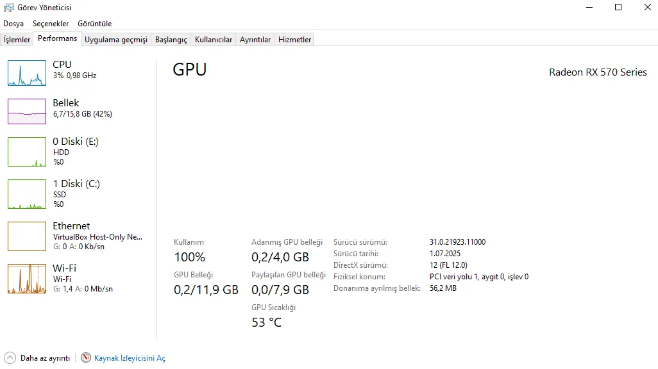Image resolution: width=658 pixels, height=369 pixels.
Task: Click the Daha az ayrıntı button text
Action: tap(45, 358)
